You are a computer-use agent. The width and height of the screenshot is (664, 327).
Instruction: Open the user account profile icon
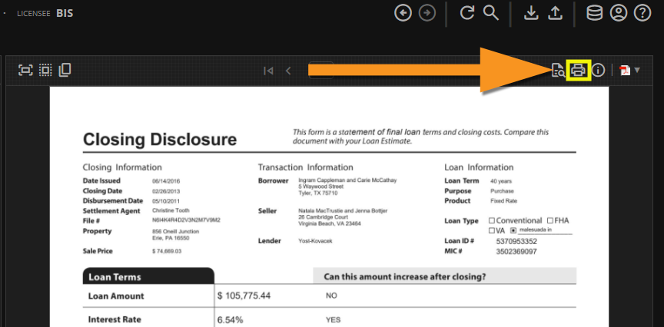point(618,13)
